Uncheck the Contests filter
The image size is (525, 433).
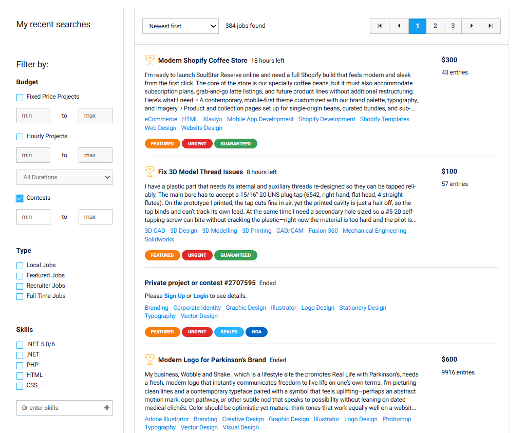[20, 198]
